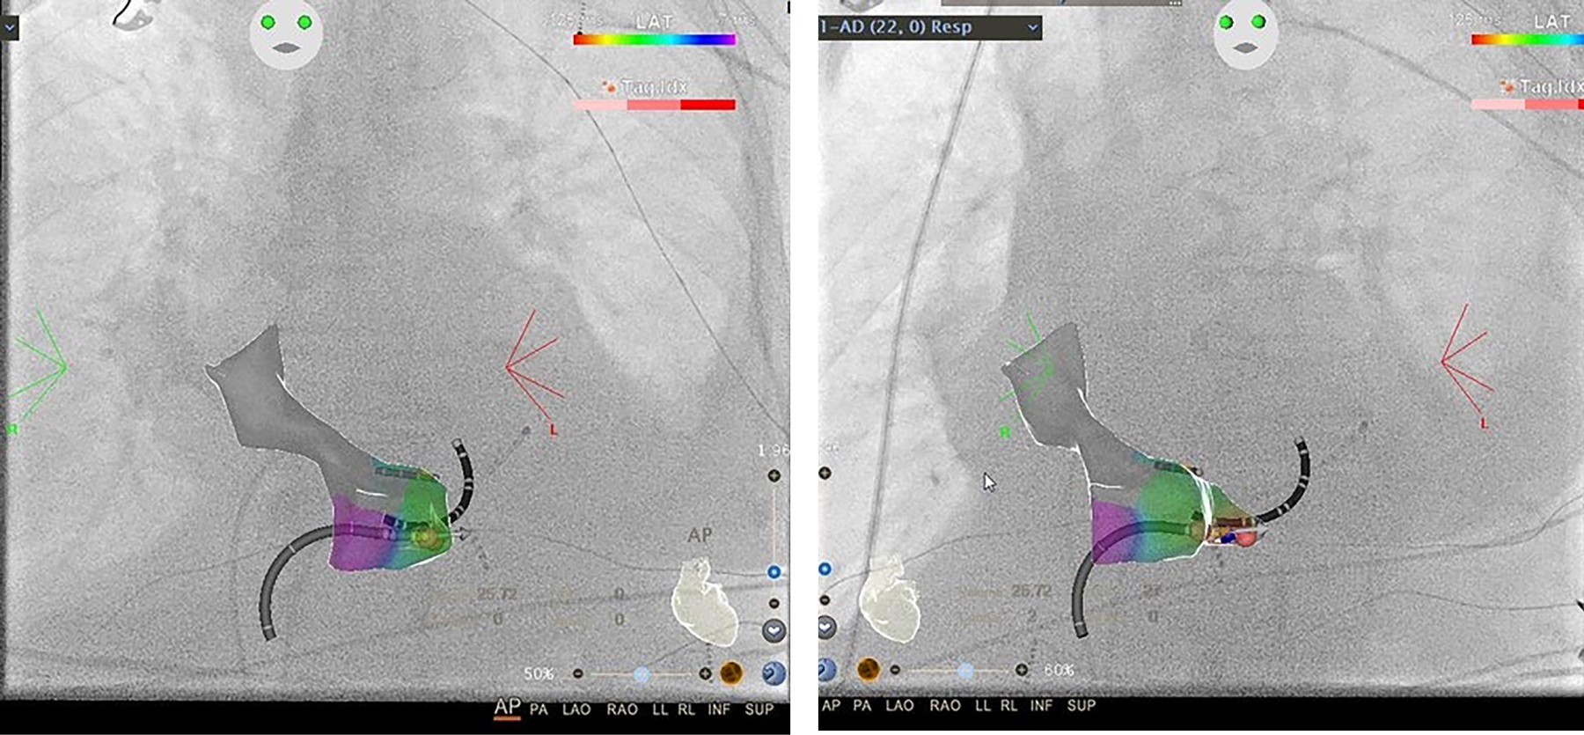This screenshot has height=735, width=1584.
Task: Click the orange sphere icon in left panel
Action: [x=730, y=674]
